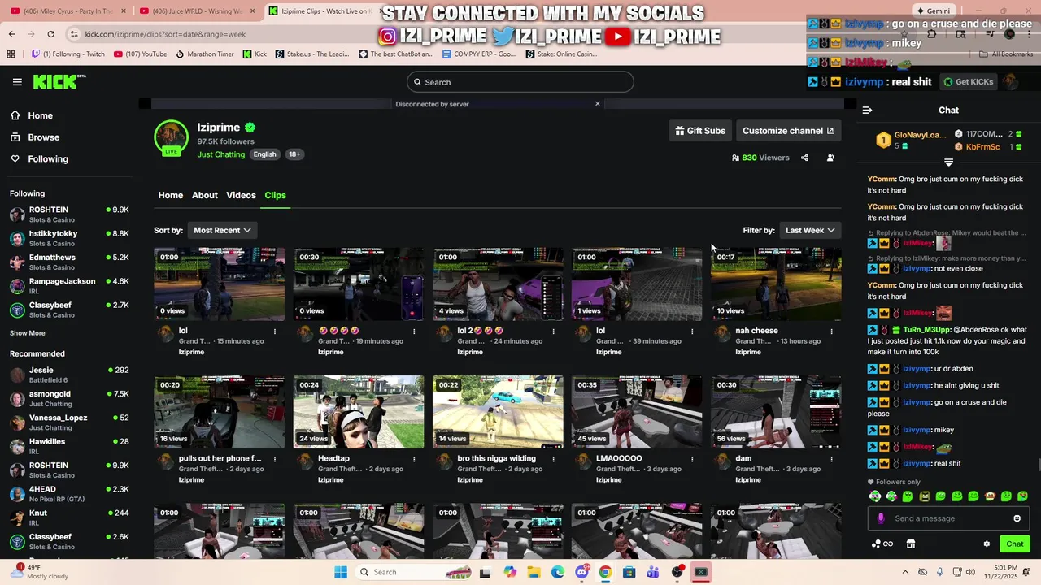
Task: Open Following in the sidebar
Action: coord(48,159)
